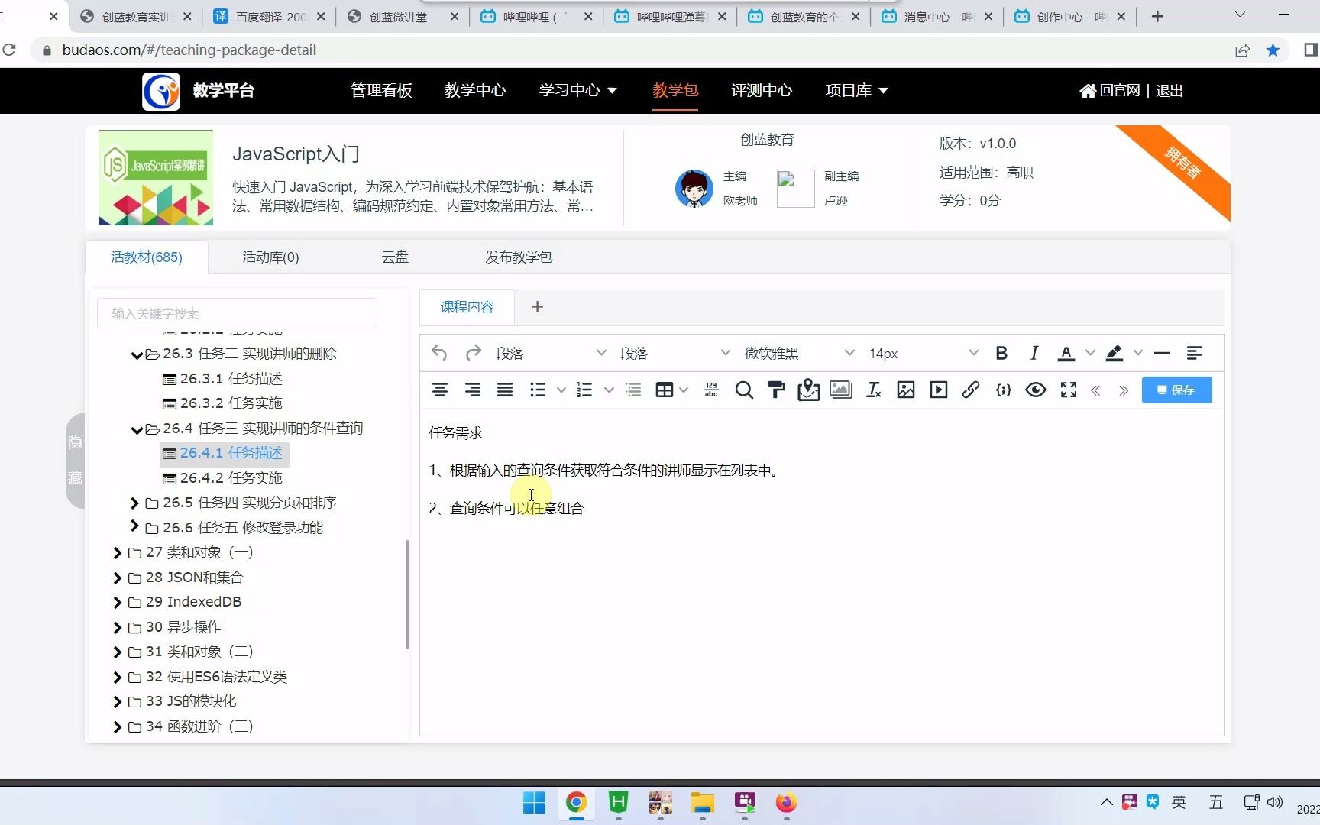1320x825 pixels.
Task: Switch to the 活动库 tab
Action: point(270,257)
